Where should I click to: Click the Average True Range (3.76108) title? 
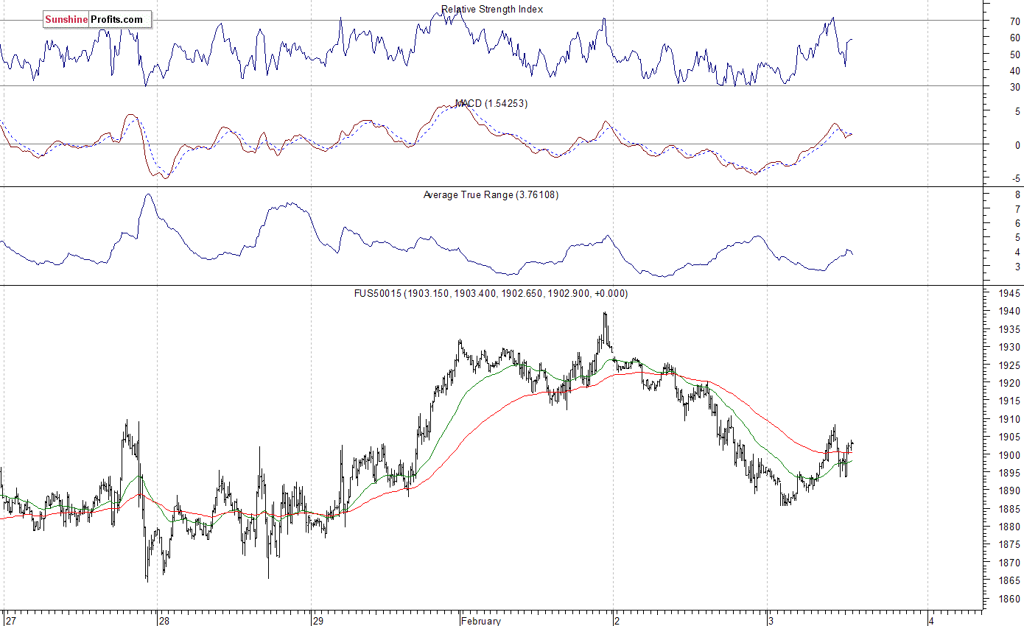tap(491, 195)
